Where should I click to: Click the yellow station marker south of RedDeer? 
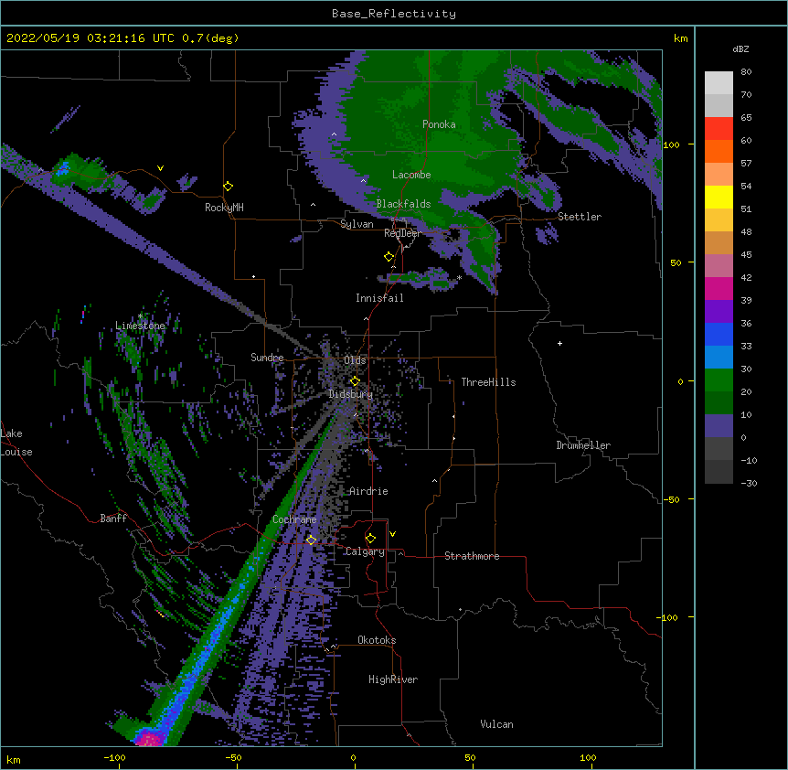389,256
